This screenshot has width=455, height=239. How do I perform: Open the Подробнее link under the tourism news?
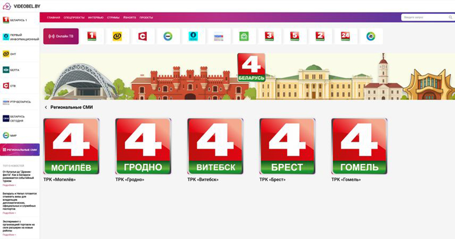point(9,185)
